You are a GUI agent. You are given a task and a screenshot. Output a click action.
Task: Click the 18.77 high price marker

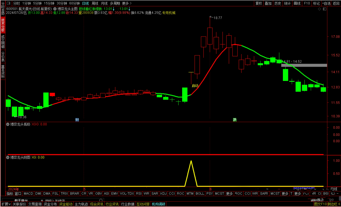point(218,18)
